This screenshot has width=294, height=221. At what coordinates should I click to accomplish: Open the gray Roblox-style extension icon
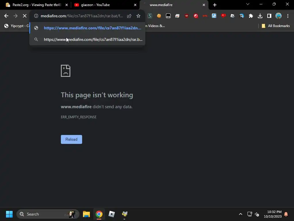[233, 16]
